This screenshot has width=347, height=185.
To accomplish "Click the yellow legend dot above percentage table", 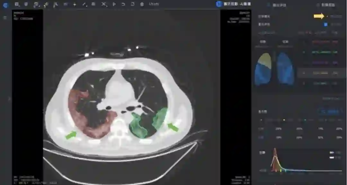I will tap(284, 120).
